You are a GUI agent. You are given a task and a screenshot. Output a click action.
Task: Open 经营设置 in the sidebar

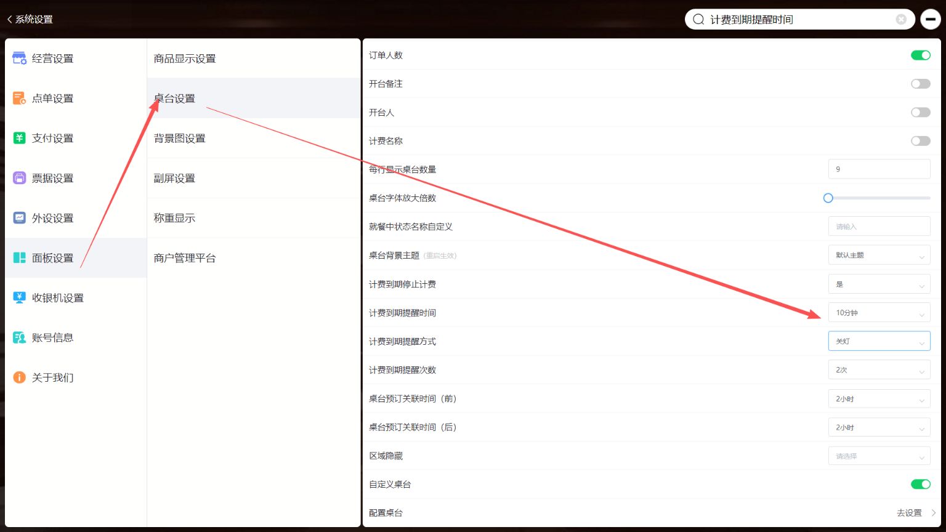click(76, 58)
